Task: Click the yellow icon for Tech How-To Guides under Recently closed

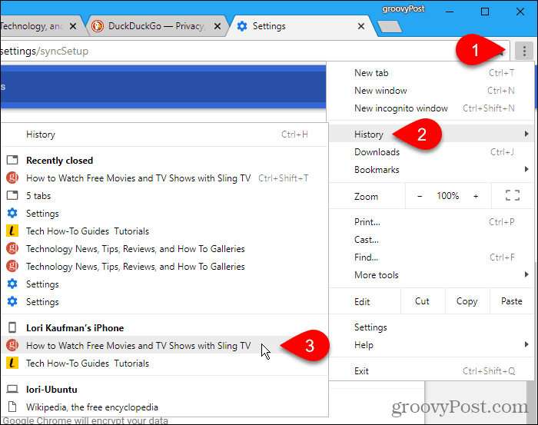Action: pyautogui.click(x=12, y=231)
